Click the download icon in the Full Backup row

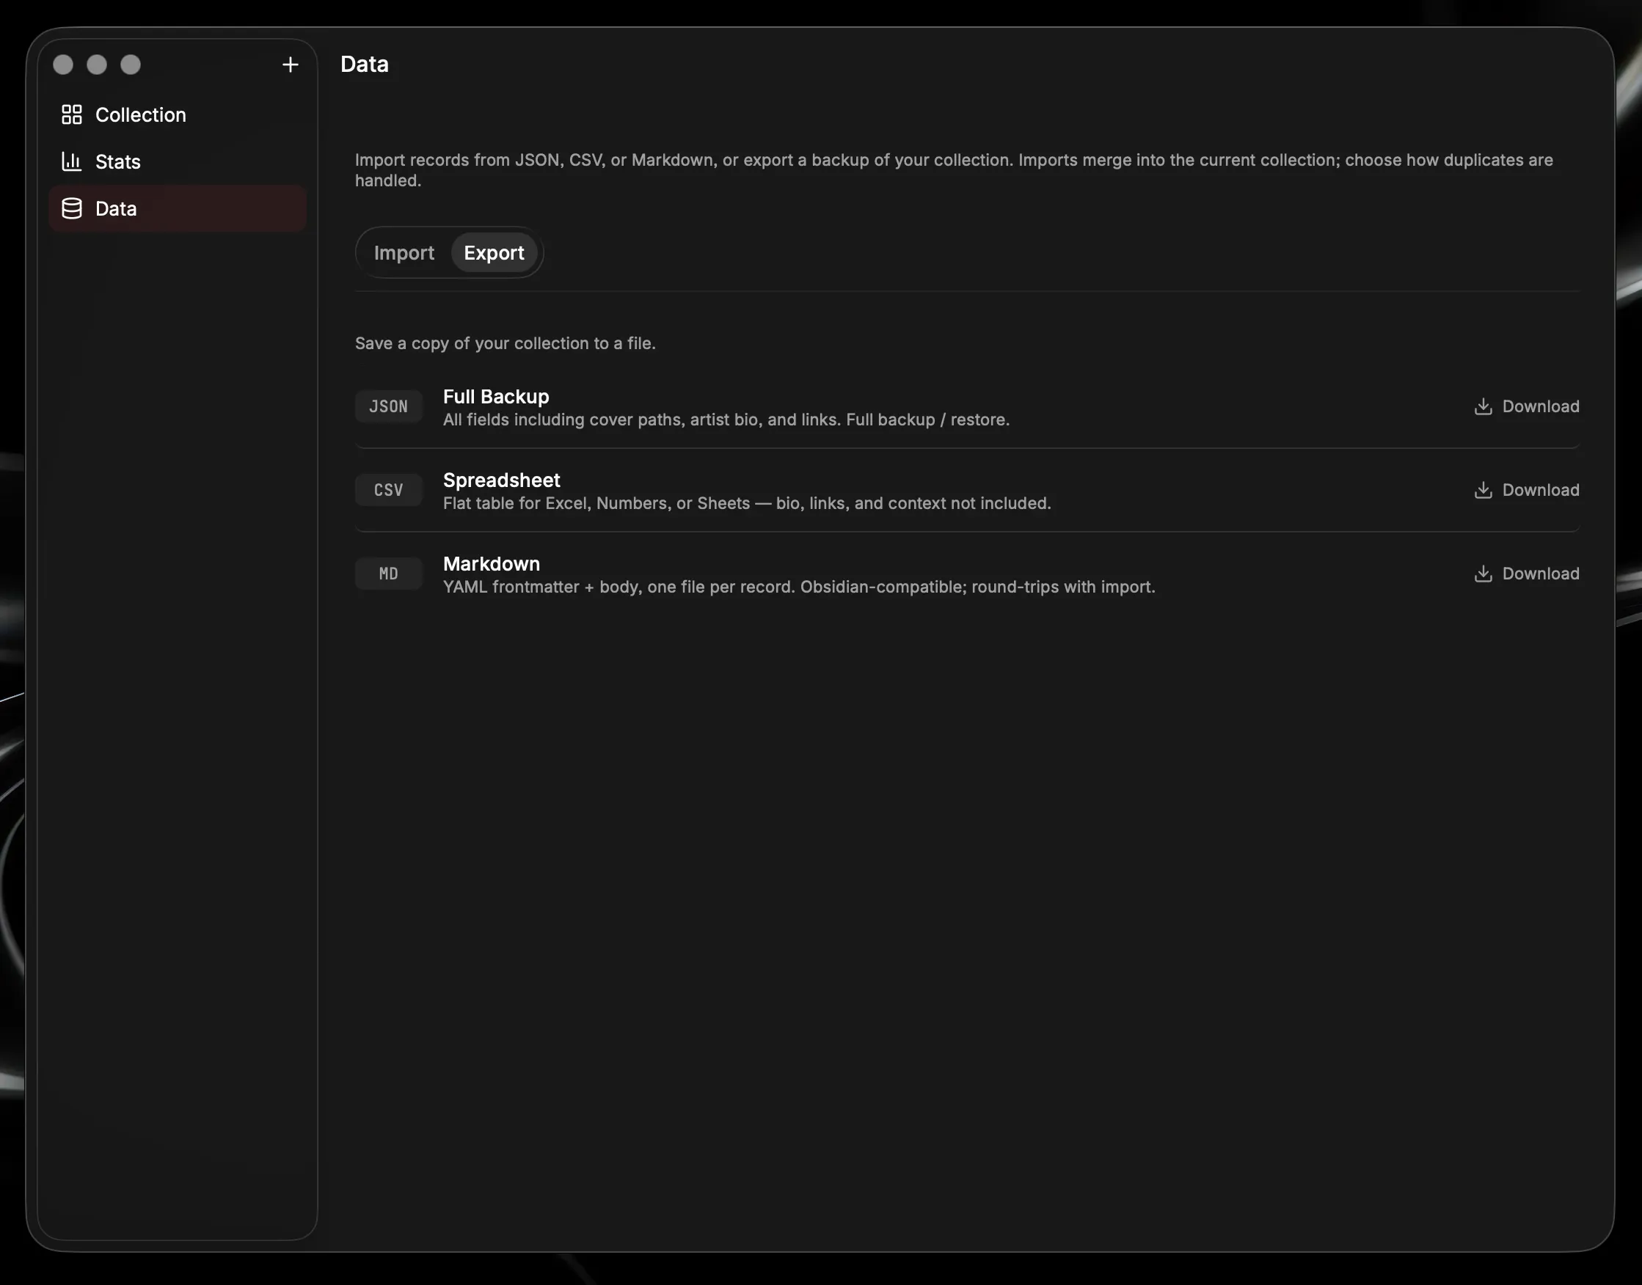click(1483, 406)
